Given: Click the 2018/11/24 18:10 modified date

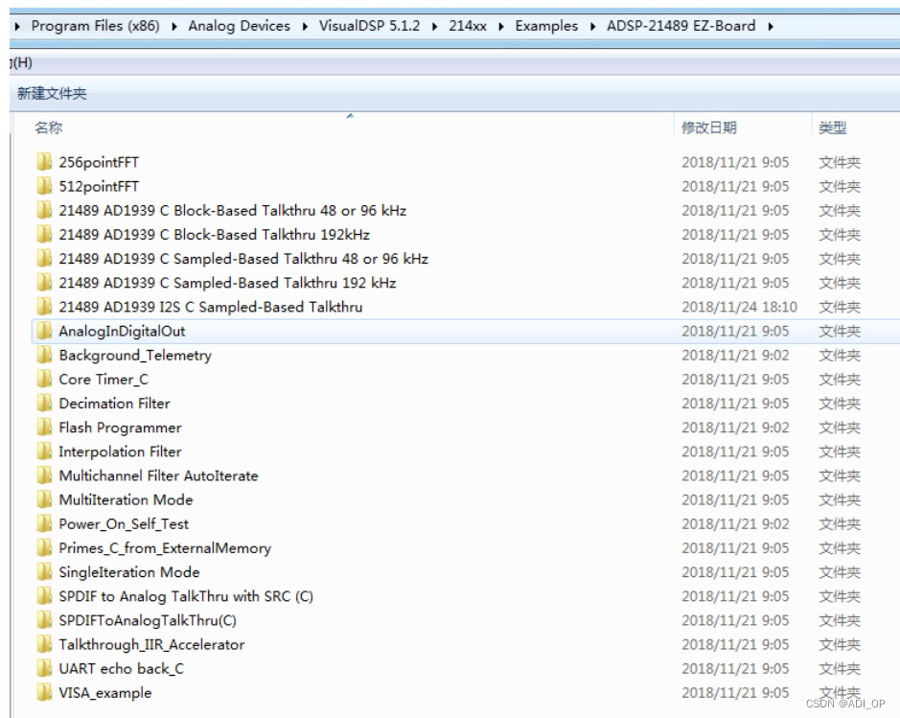Looking at the screenshot, I should [x=739, y=307].
